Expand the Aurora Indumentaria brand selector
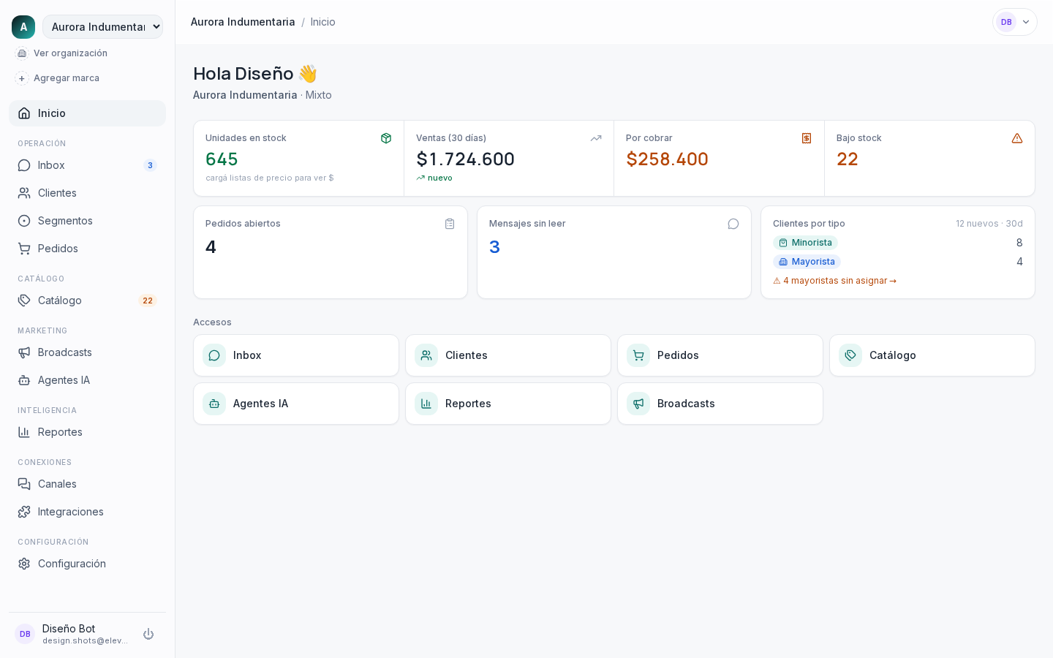The height and width of the screenshot is (658, 1053). 102,27
